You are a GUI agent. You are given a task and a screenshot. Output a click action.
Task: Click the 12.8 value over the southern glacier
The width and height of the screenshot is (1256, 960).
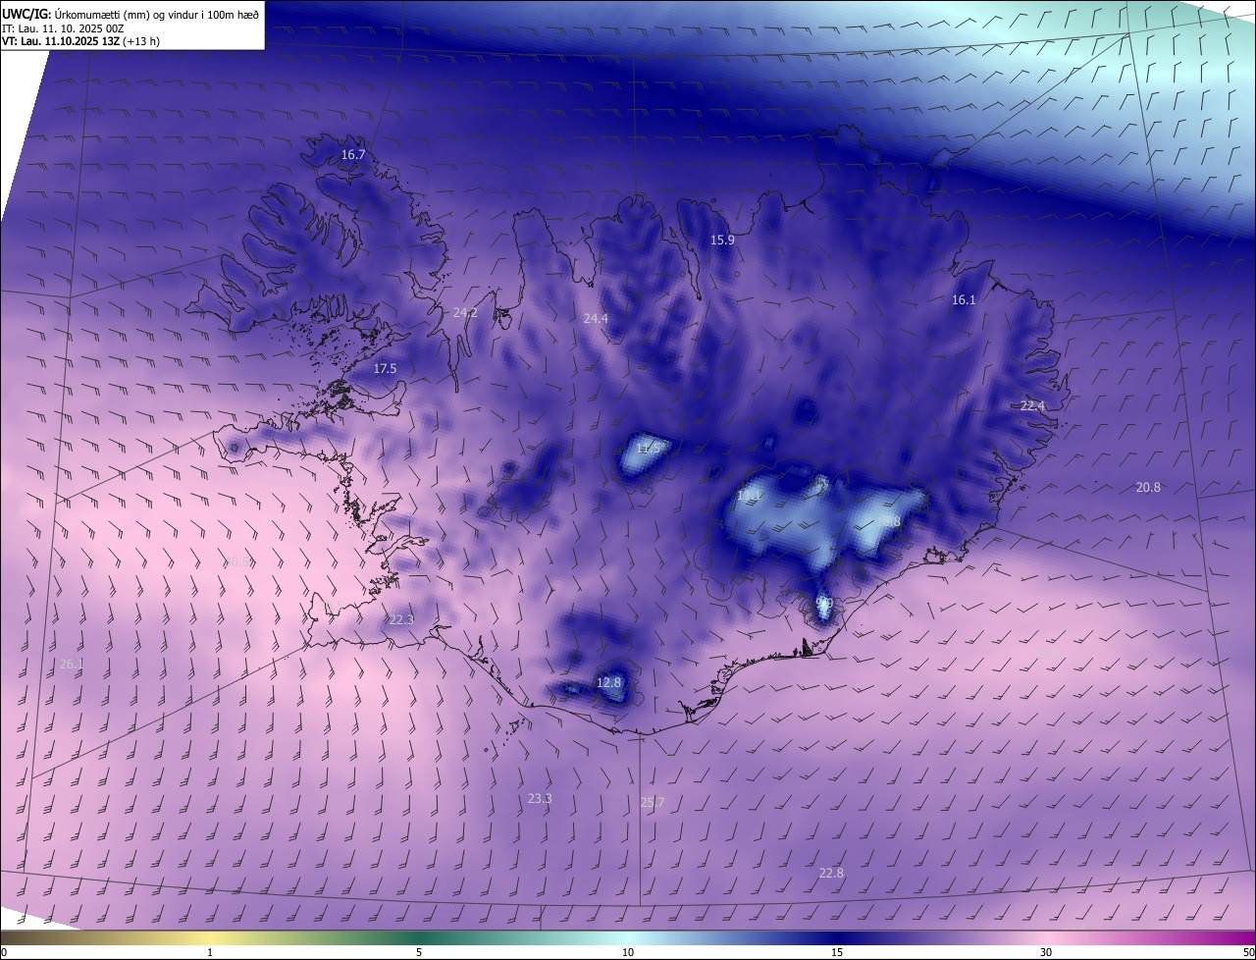point(609,682)
